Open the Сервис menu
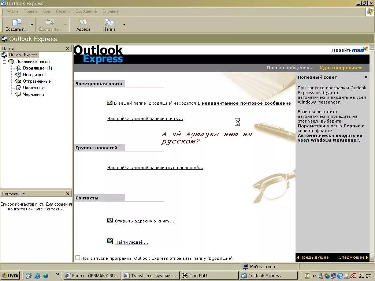375x281 pixels. coord(63,11)
